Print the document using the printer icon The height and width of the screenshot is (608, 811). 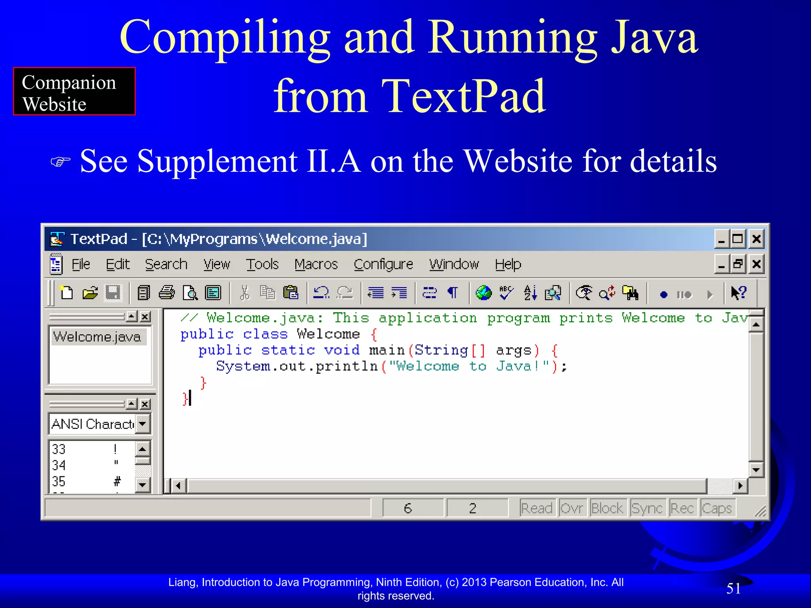coord(167,293)
